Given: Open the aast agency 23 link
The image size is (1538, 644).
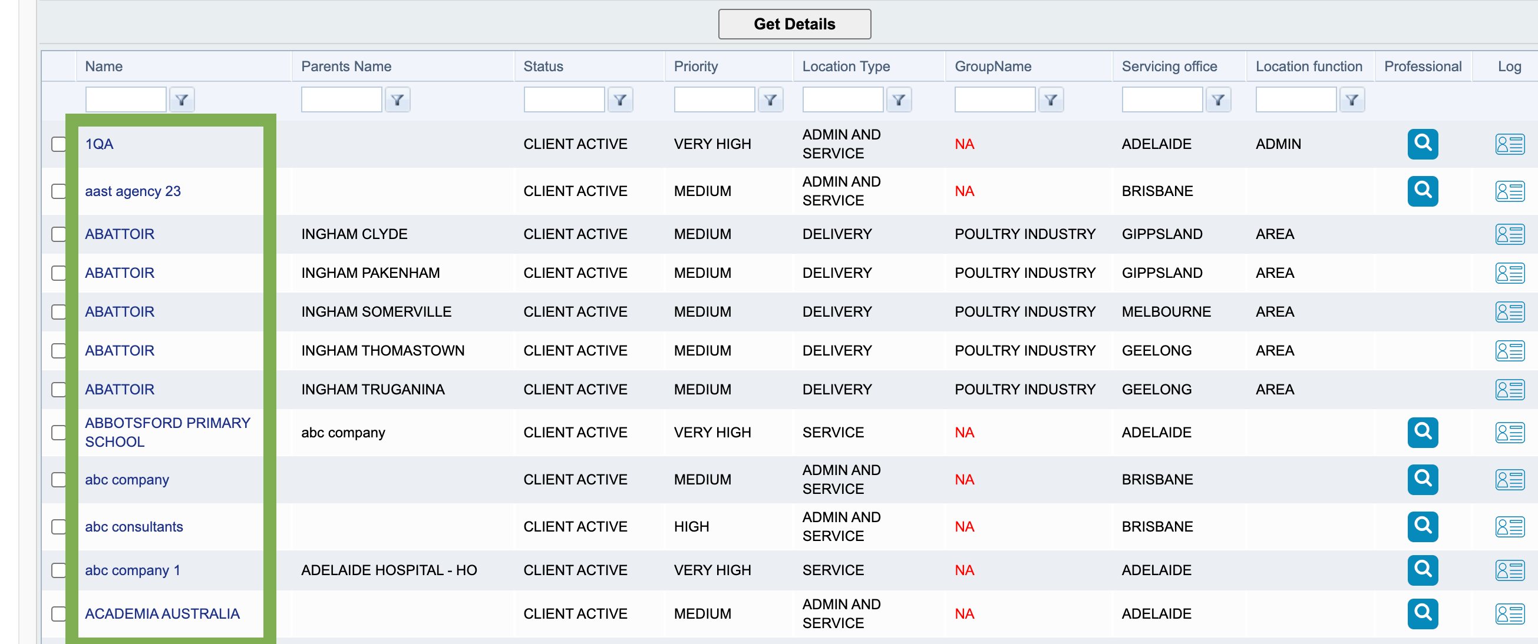Looking at the screenshot, I should pos(133,191).
